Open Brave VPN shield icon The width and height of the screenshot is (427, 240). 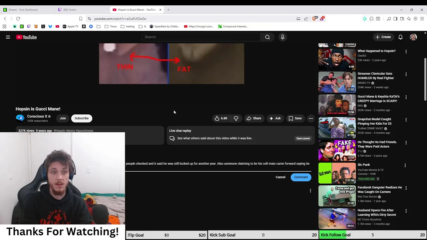pyautogui.click(x=415, y=19)
